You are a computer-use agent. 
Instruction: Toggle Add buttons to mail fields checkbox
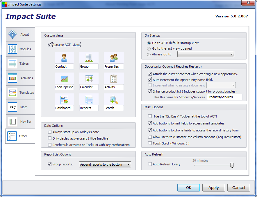[x=150, y=123]
